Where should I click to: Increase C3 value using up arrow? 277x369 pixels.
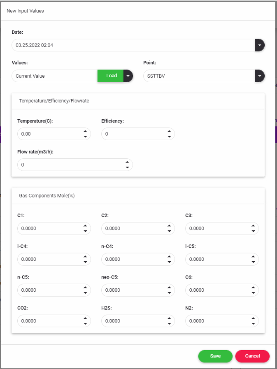pos(253,226)
